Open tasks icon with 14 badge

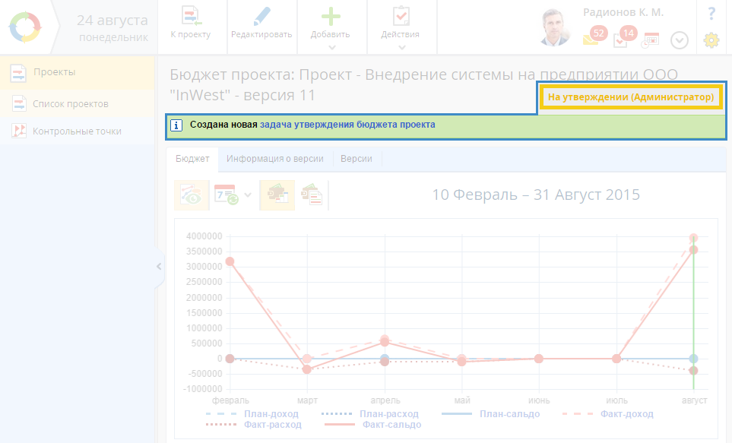point(624,36)
